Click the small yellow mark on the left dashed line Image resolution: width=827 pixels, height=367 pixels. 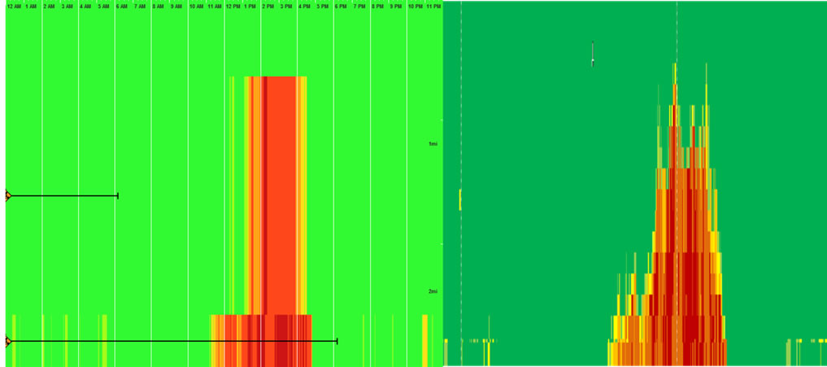460,199
